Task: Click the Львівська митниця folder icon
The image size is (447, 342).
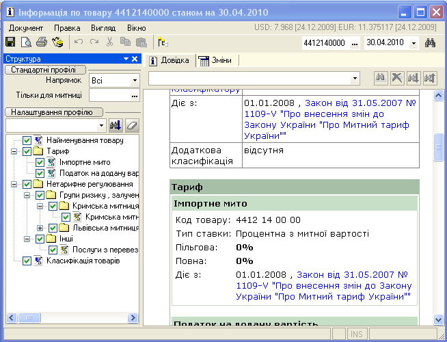Action: tap(64, 228)
